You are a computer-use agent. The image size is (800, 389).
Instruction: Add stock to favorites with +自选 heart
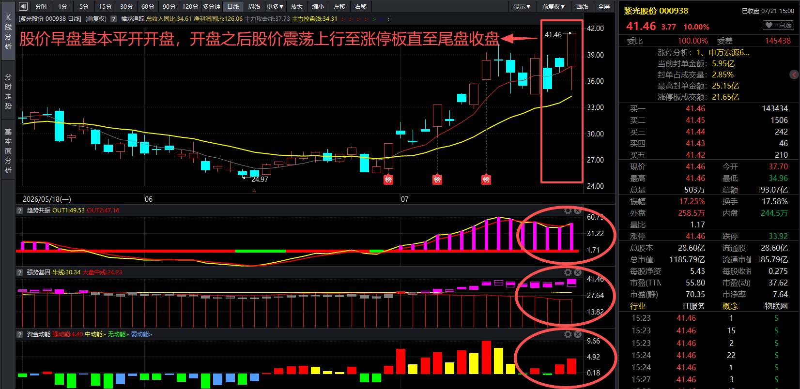click(778, 25)
